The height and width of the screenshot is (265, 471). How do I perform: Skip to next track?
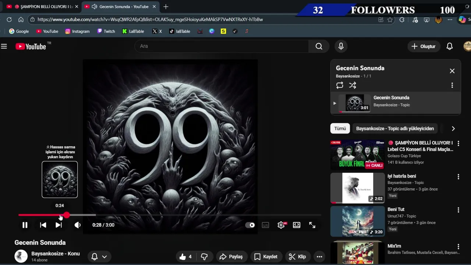click(x=59, y=225)
